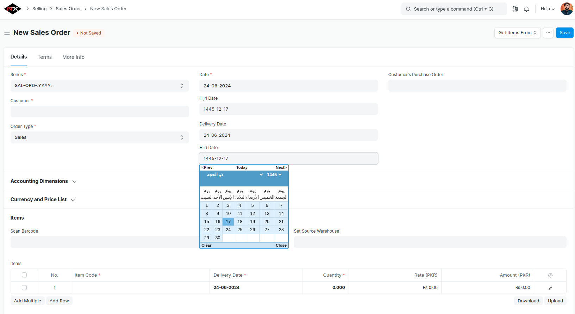Click Item Code cell in row 1
Viewport: 575px width, 314px height.
coord(140,288)
